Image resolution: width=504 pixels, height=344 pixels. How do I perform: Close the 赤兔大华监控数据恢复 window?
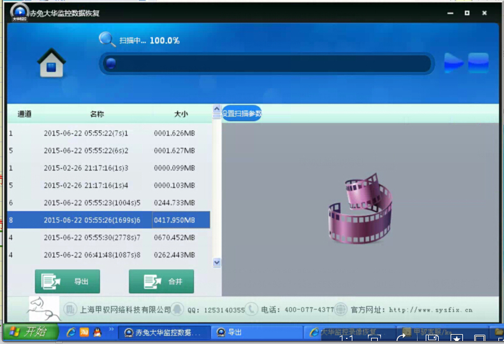[x=484, y=13]
